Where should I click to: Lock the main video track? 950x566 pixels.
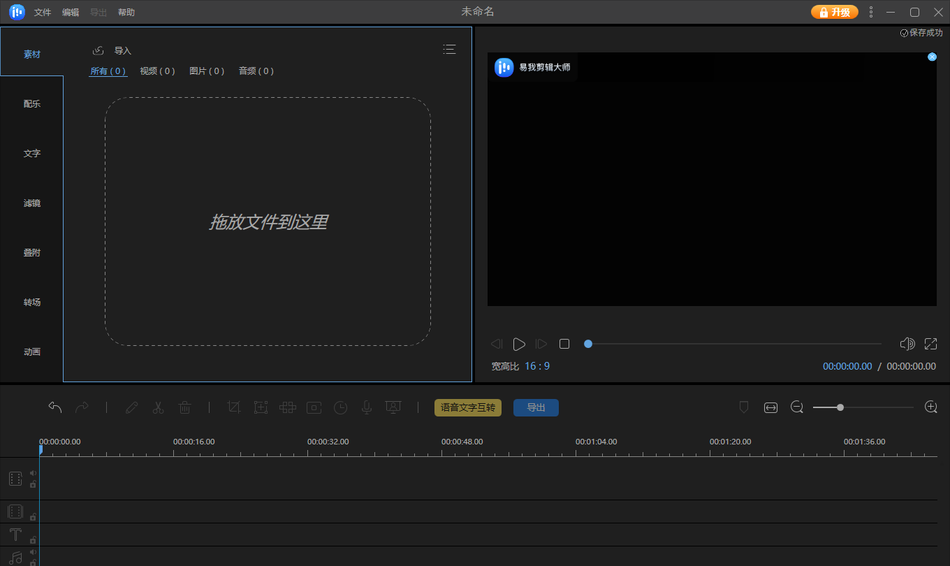[x=33, y=484]
